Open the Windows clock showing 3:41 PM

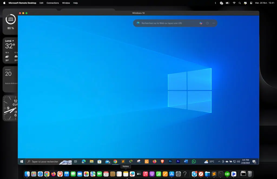pos(246,161)
